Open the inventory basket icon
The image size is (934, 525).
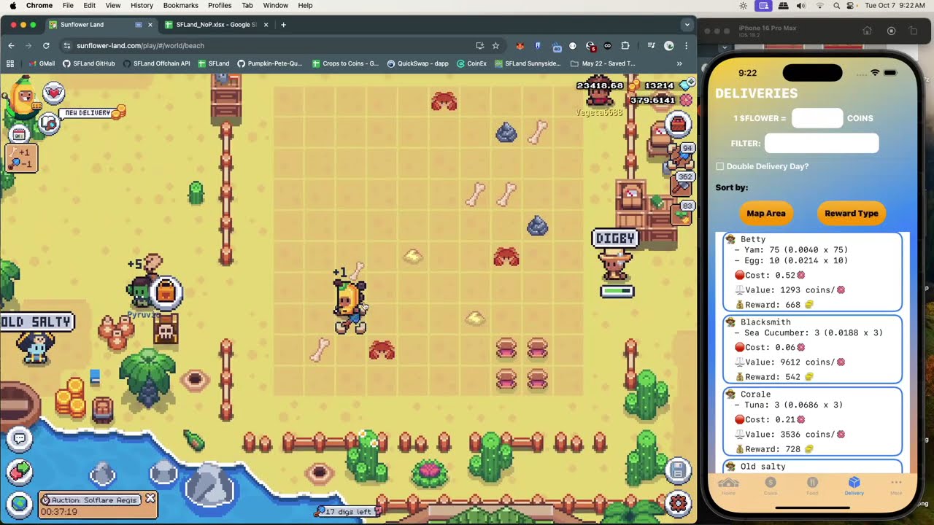678,125
